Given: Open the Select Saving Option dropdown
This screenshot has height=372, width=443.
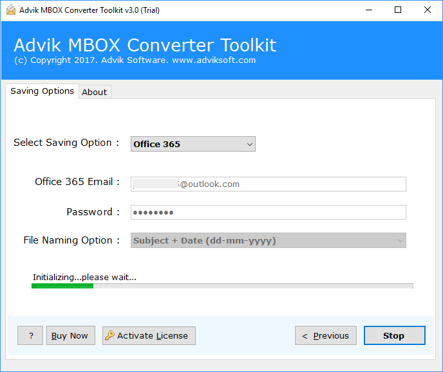Looking at the screenshot, I should coord(193,144).
